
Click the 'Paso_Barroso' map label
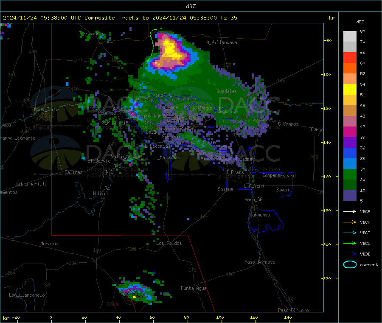260,262
